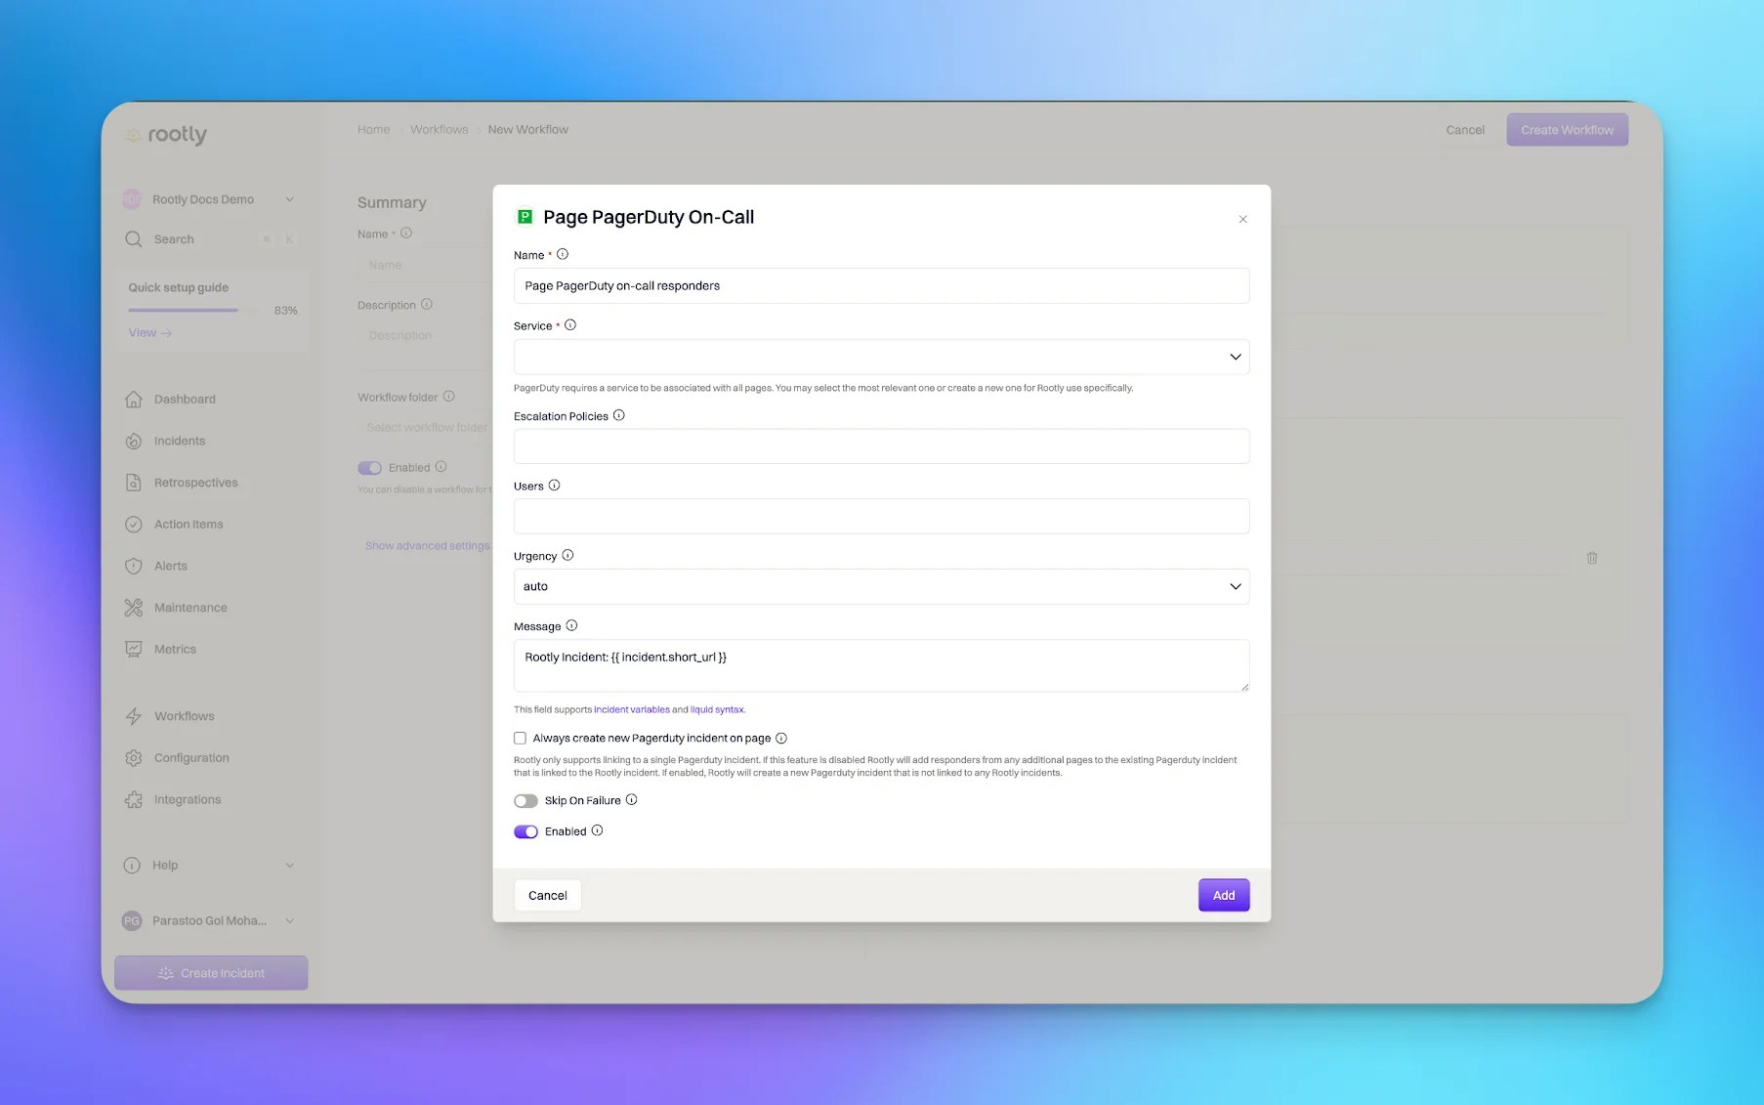Go to the Workflows breadcrumb
Image resolution: width=1764 pixels, height=1105 pixels.
coord(439,129)
